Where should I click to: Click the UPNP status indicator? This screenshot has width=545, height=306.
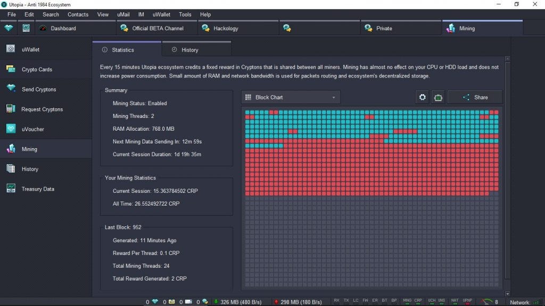(467, 302)
